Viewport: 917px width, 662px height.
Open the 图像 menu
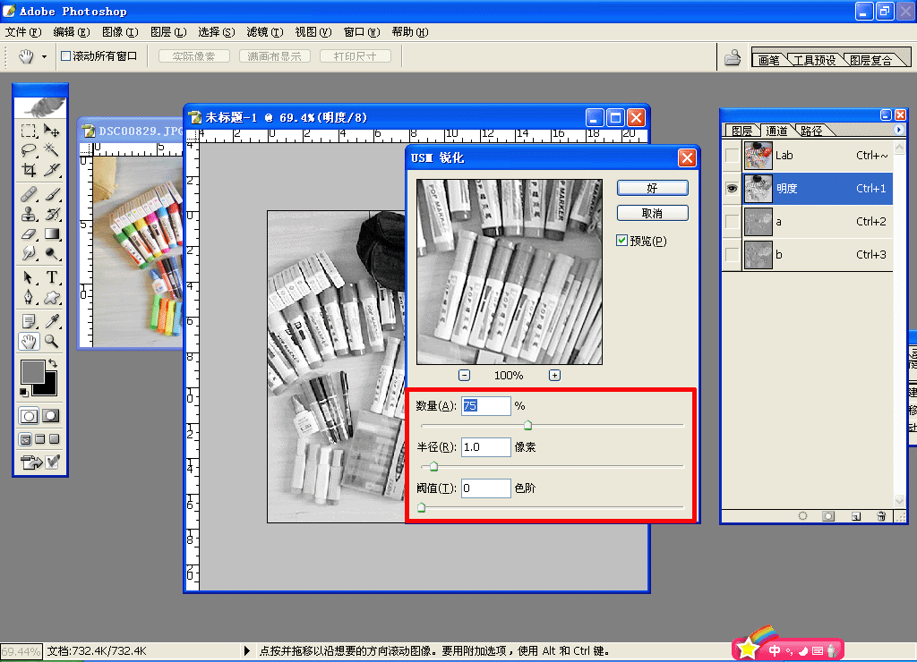120,31
